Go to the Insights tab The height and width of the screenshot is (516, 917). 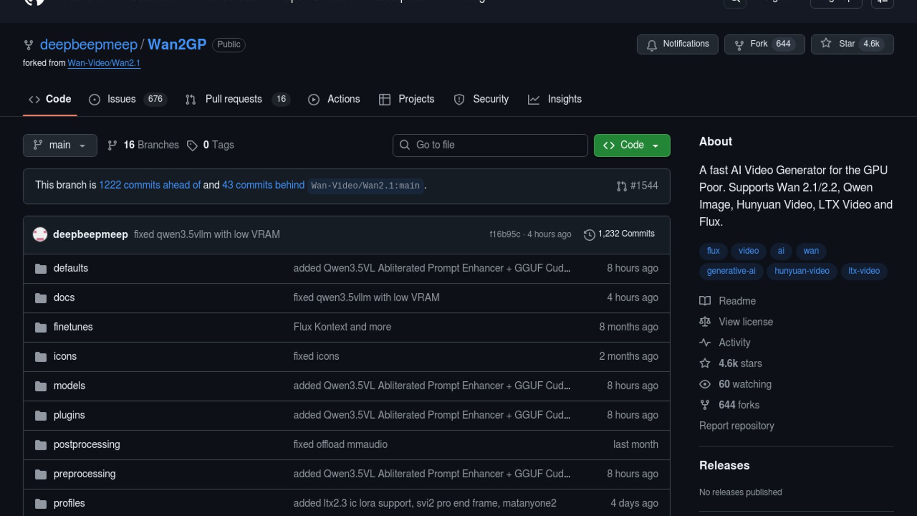point(564,99)
